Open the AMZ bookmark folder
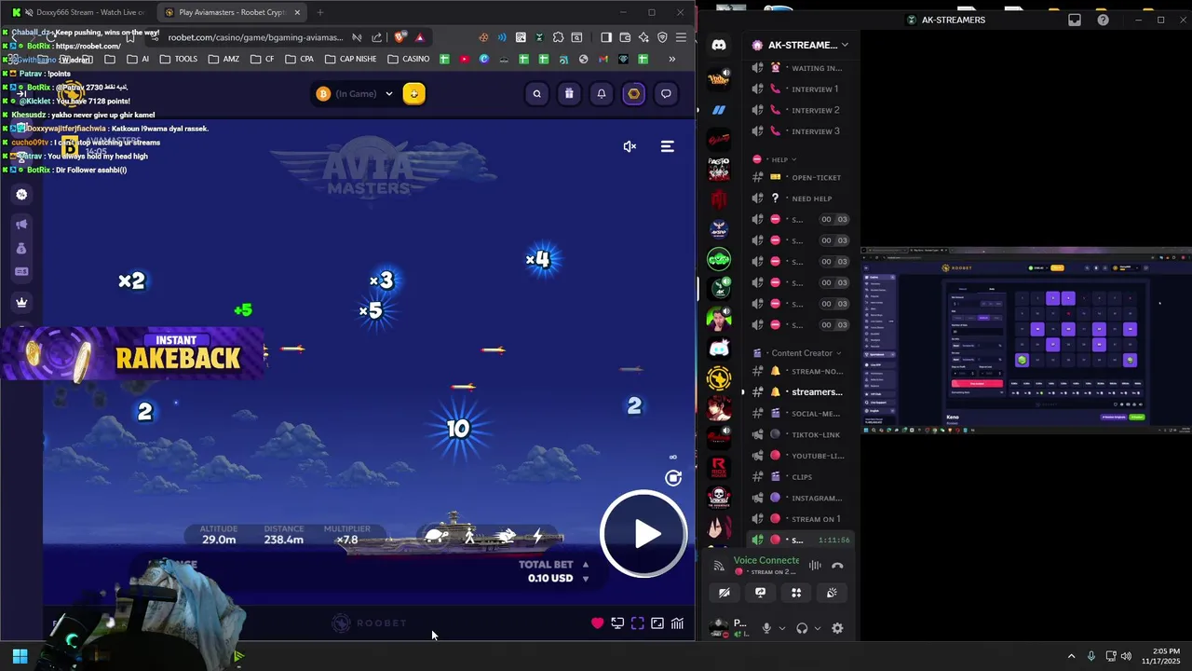This screenshot has width=1192, height=671. point(223,59)
